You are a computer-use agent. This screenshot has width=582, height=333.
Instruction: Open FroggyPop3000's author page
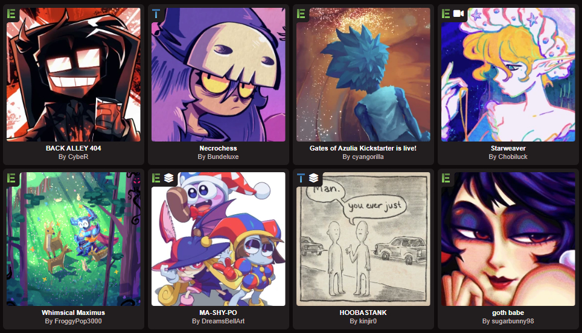coord(74,321)
